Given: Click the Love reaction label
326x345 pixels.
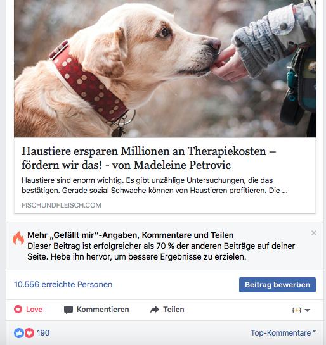Looking at the screenshot, I should click(34, 310).
